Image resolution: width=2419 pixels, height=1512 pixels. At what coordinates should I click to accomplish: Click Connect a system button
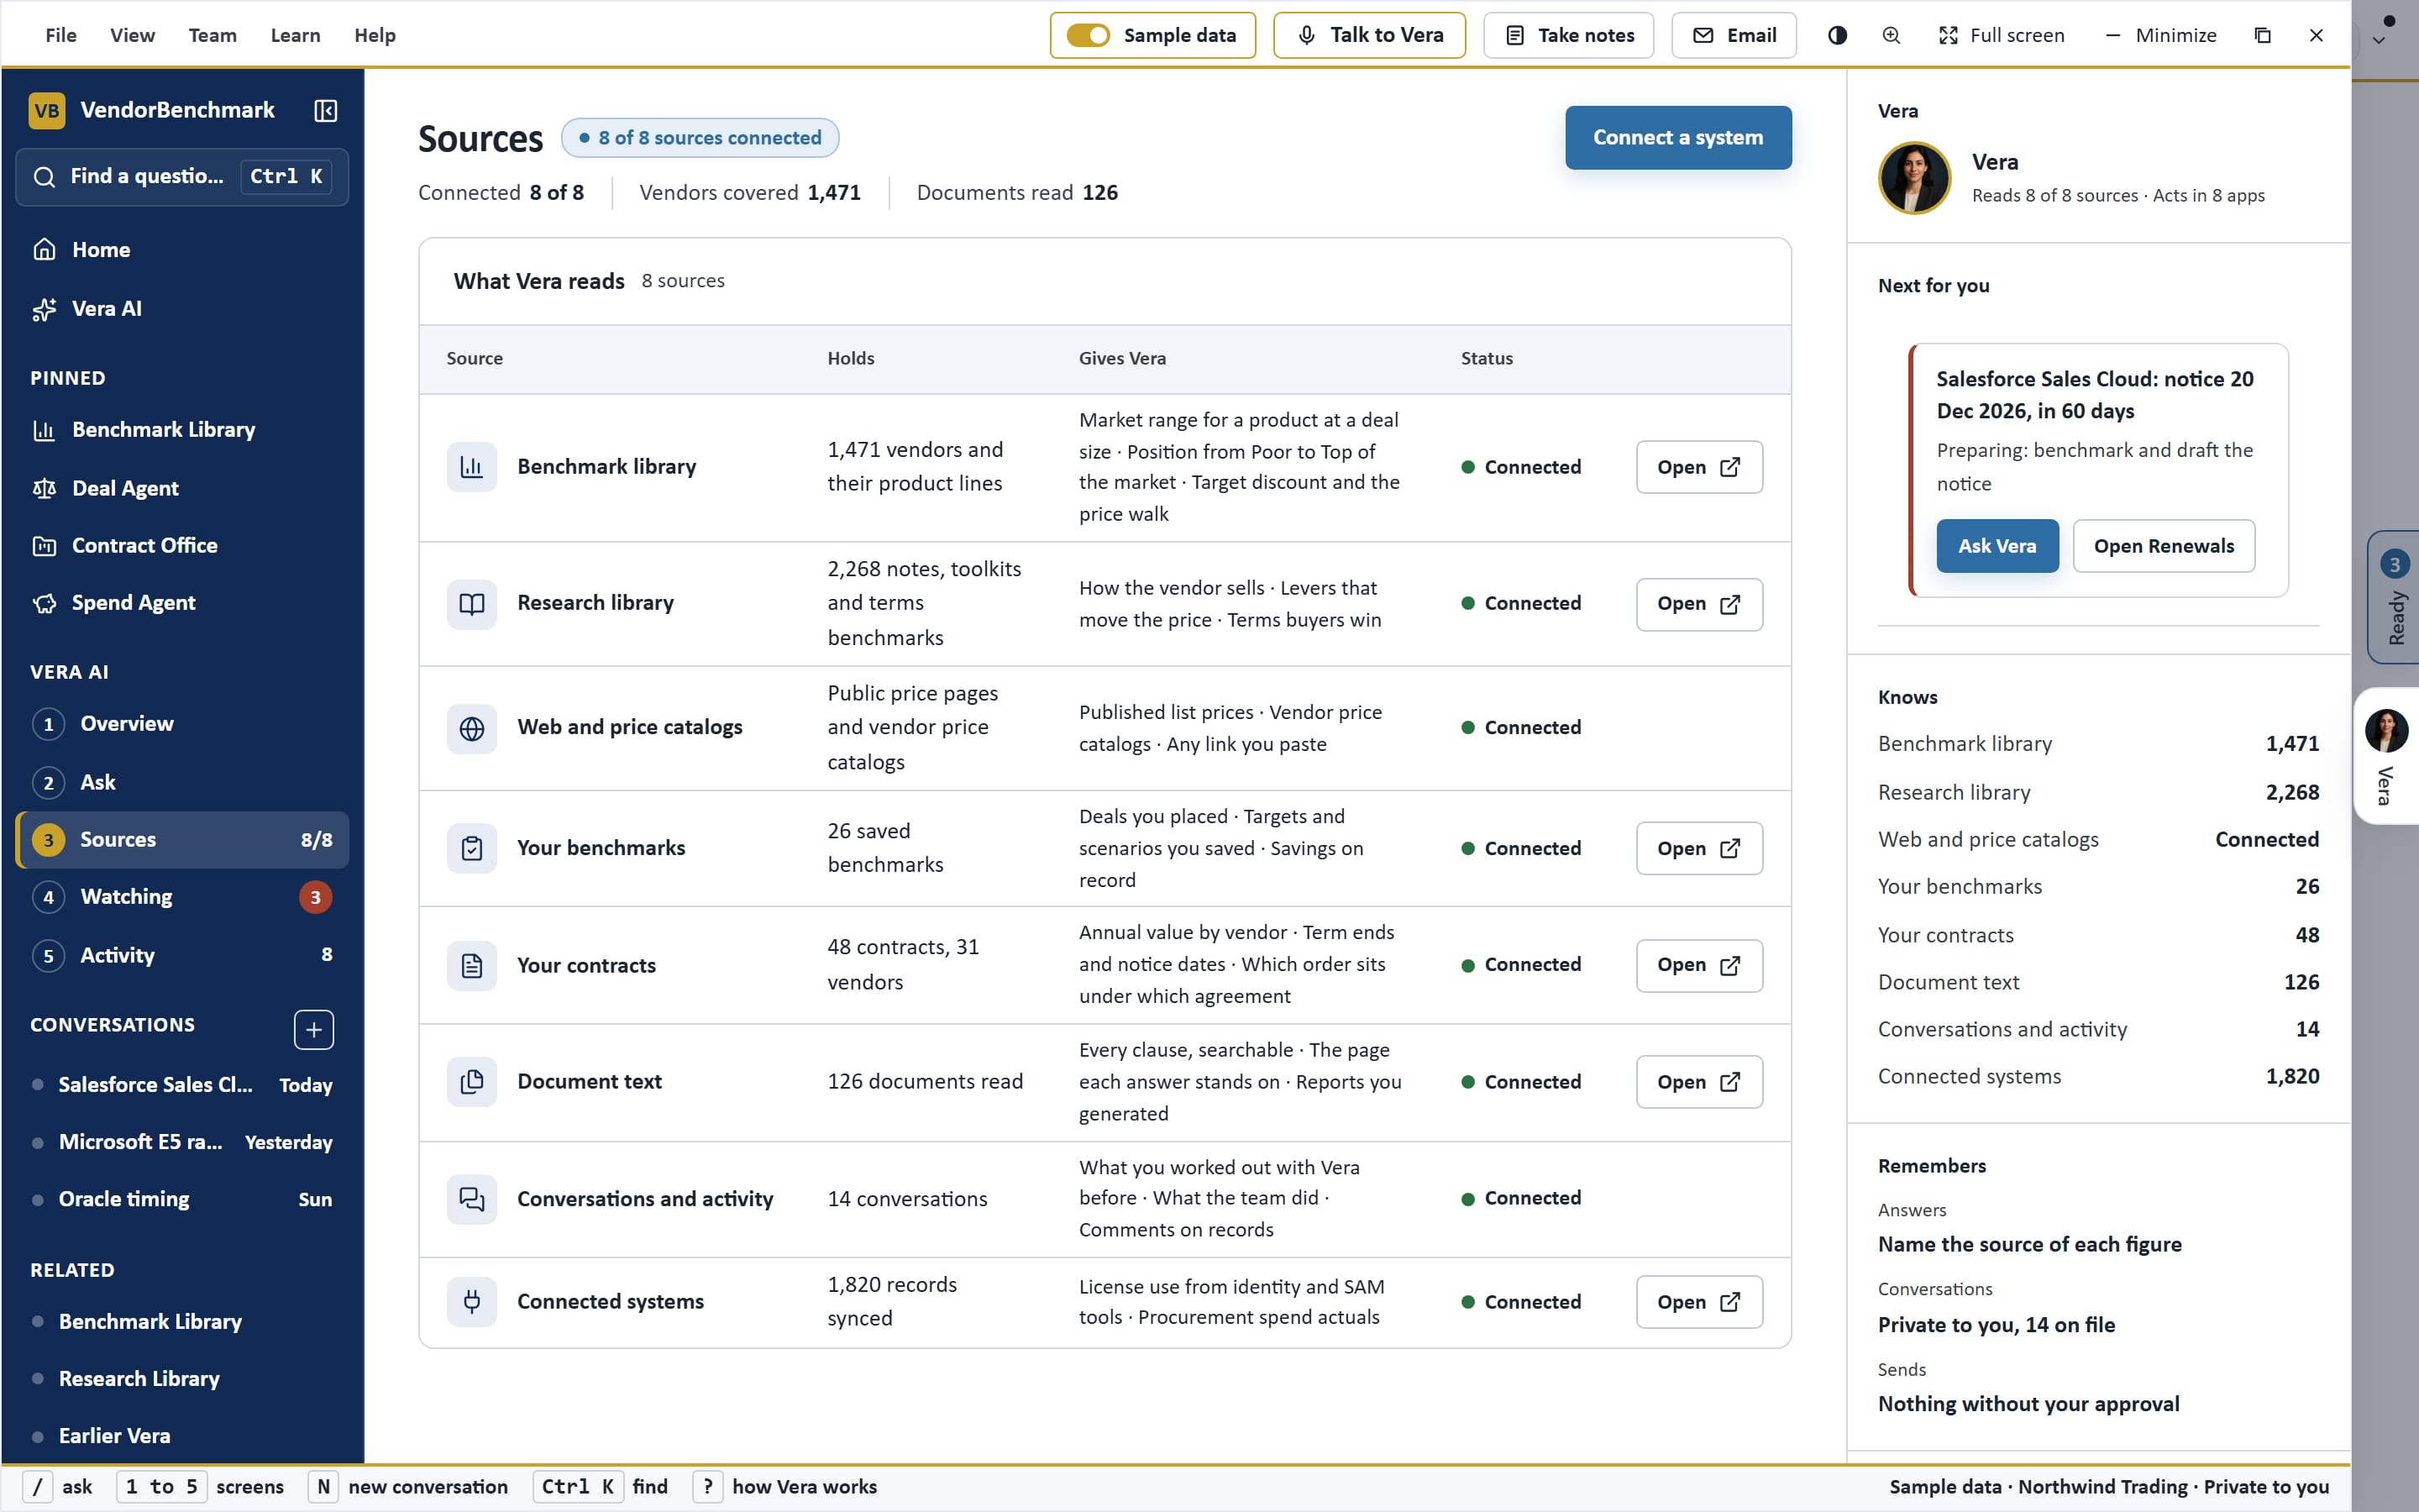coord(1678,138)
